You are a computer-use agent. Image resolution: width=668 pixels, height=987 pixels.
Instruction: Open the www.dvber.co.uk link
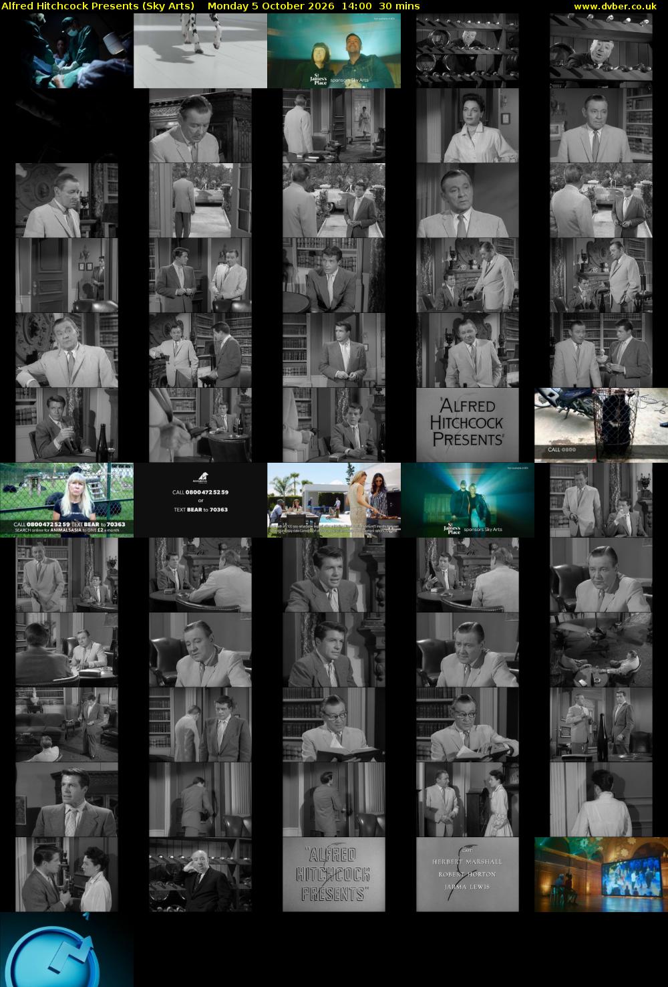pos(615,6)
